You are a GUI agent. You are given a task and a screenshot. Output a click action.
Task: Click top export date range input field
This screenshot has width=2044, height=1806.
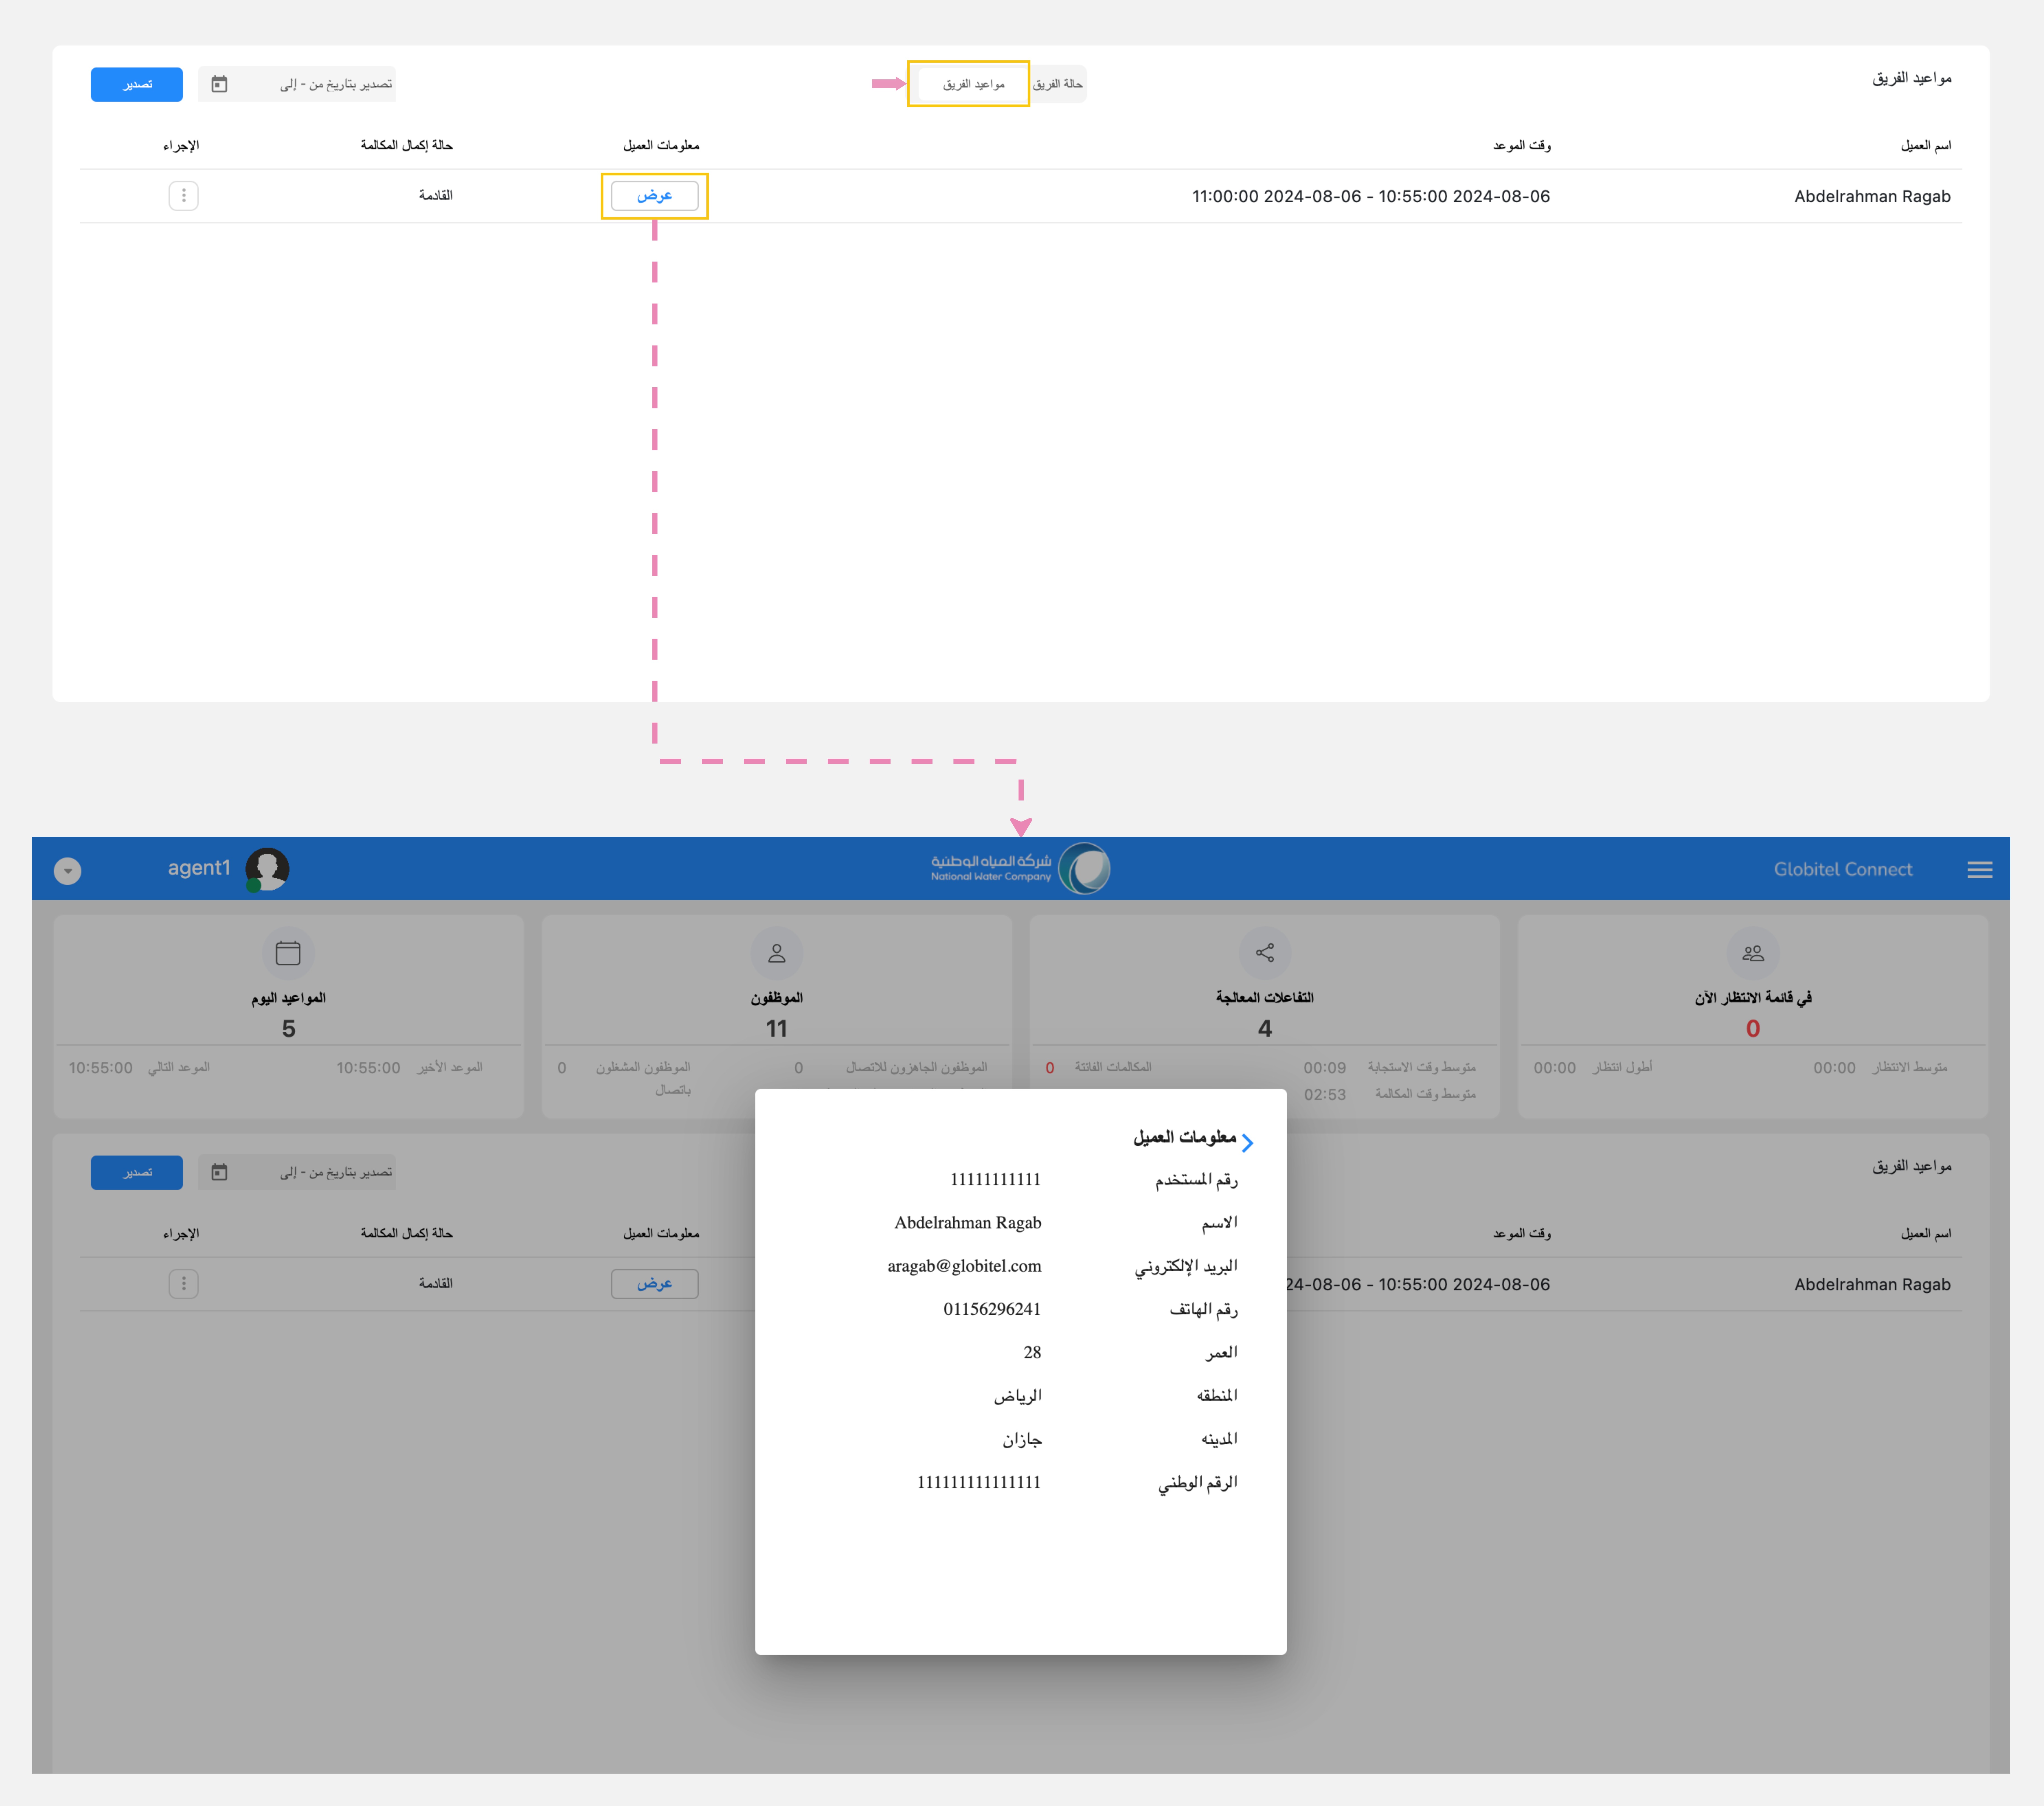[x=320, y=84]
